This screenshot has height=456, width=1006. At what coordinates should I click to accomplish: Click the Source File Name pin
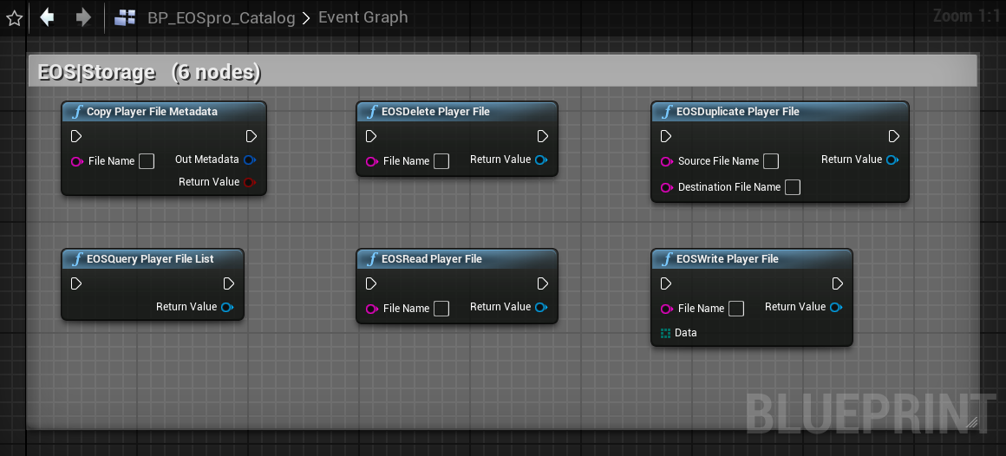point(667,161)
